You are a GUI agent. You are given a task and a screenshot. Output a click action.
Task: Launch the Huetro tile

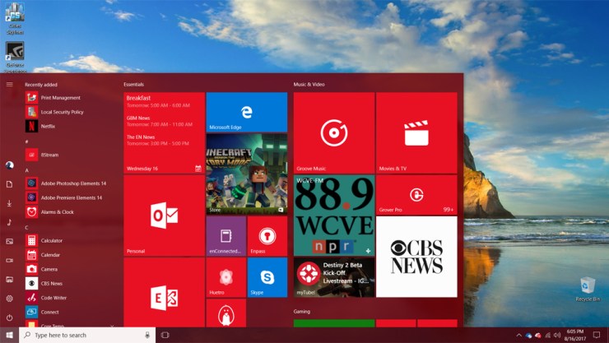[x=226, y=277]
